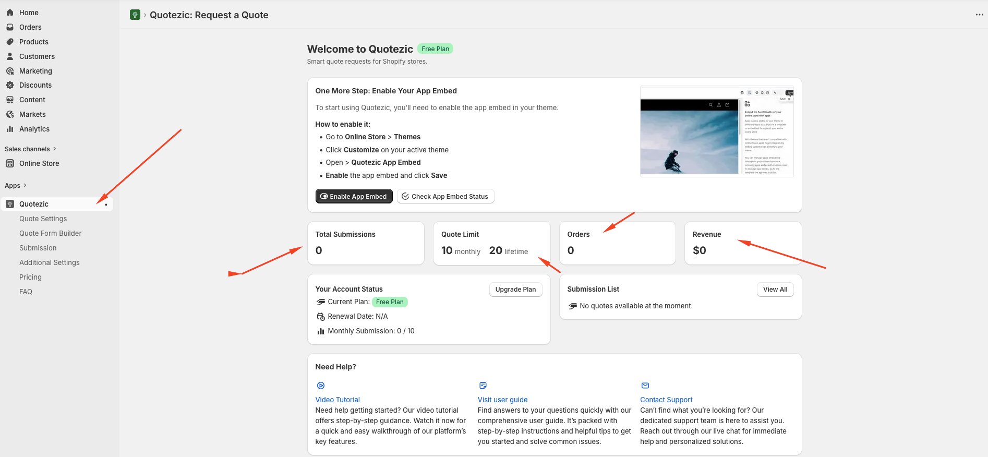Go to the Pricing page
Viewport: 988px width, 457px height.
30,277
